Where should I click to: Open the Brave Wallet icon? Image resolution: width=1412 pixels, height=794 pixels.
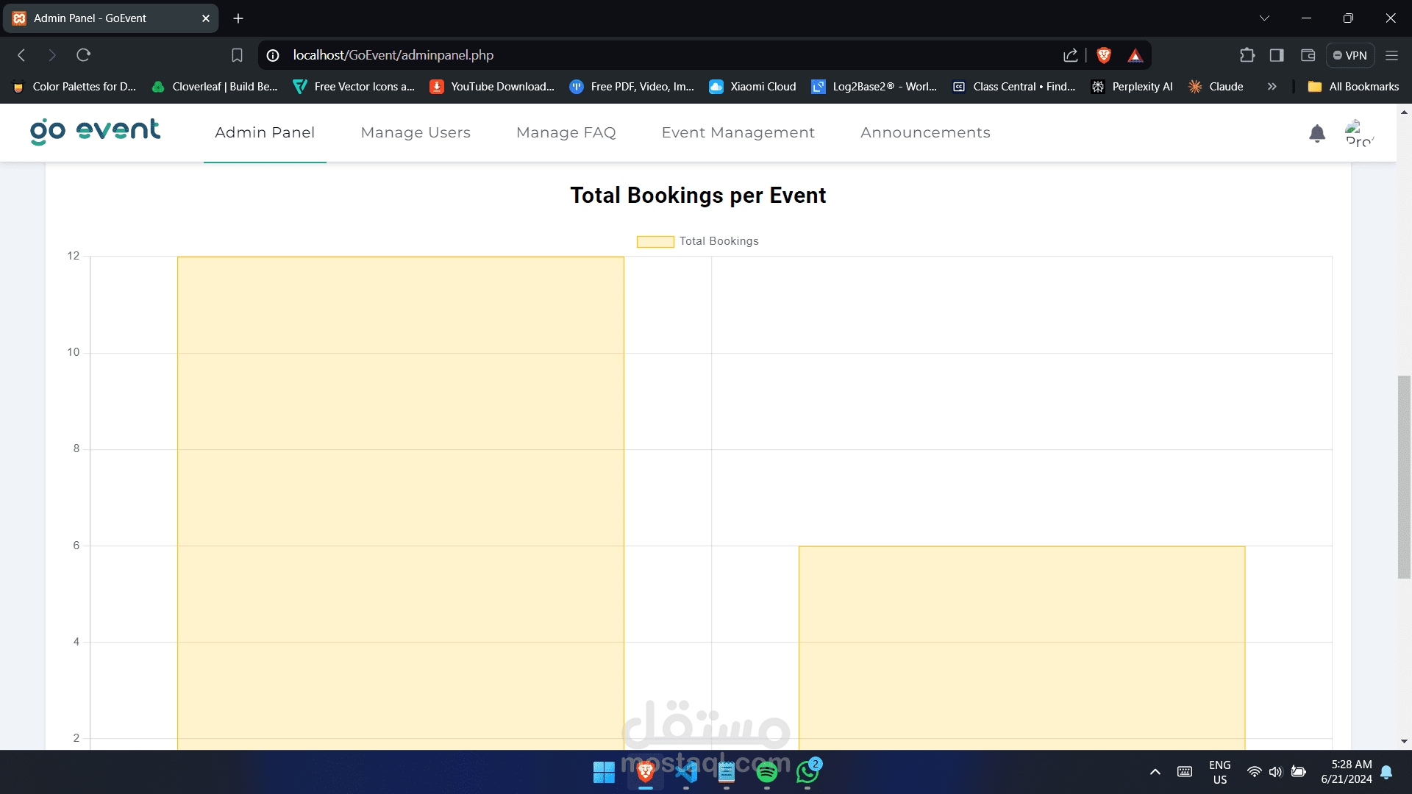(x=1308, y=55)
